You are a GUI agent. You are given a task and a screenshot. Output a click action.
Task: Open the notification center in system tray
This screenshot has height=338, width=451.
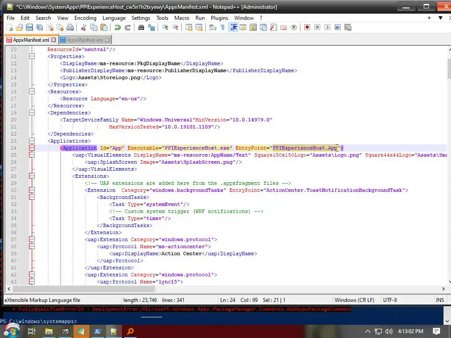pyautogui.click(x=436, y=331)
